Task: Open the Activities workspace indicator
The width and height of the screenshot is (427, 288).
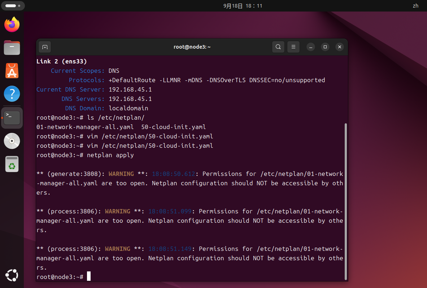Action: (x=13, y=6)
